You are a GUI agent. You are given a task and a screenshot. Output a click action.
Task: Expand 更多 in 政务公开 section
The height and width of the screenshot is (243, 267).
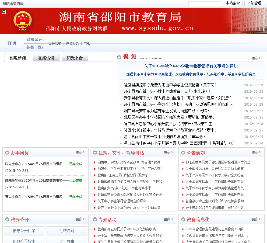(81, 219)
